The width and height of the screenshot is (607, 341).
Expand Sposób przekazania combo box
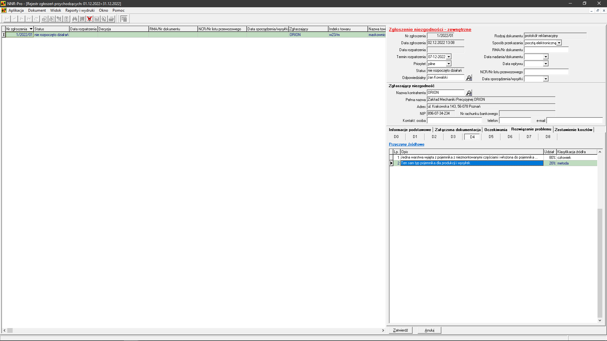pyautogui.click(x=559, y=43)
